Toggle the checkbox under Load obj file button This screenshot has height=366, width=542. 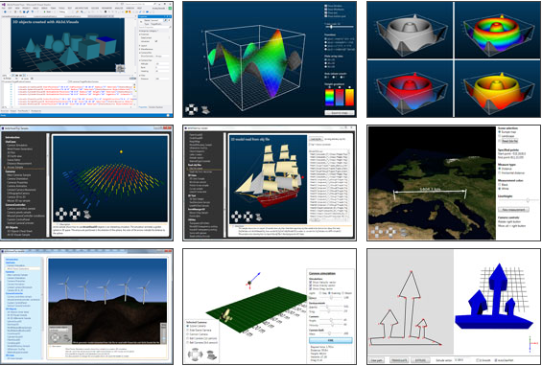(x=310, y=145)
